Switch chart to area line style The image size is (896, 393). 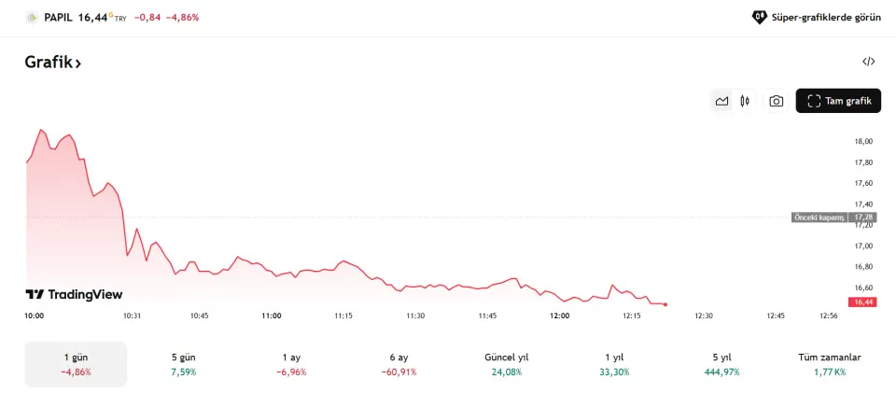721,101
